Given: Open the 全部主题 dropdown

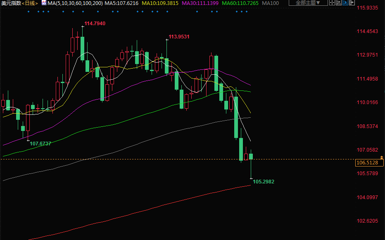Looking at the screenshot, I should 308,3.
